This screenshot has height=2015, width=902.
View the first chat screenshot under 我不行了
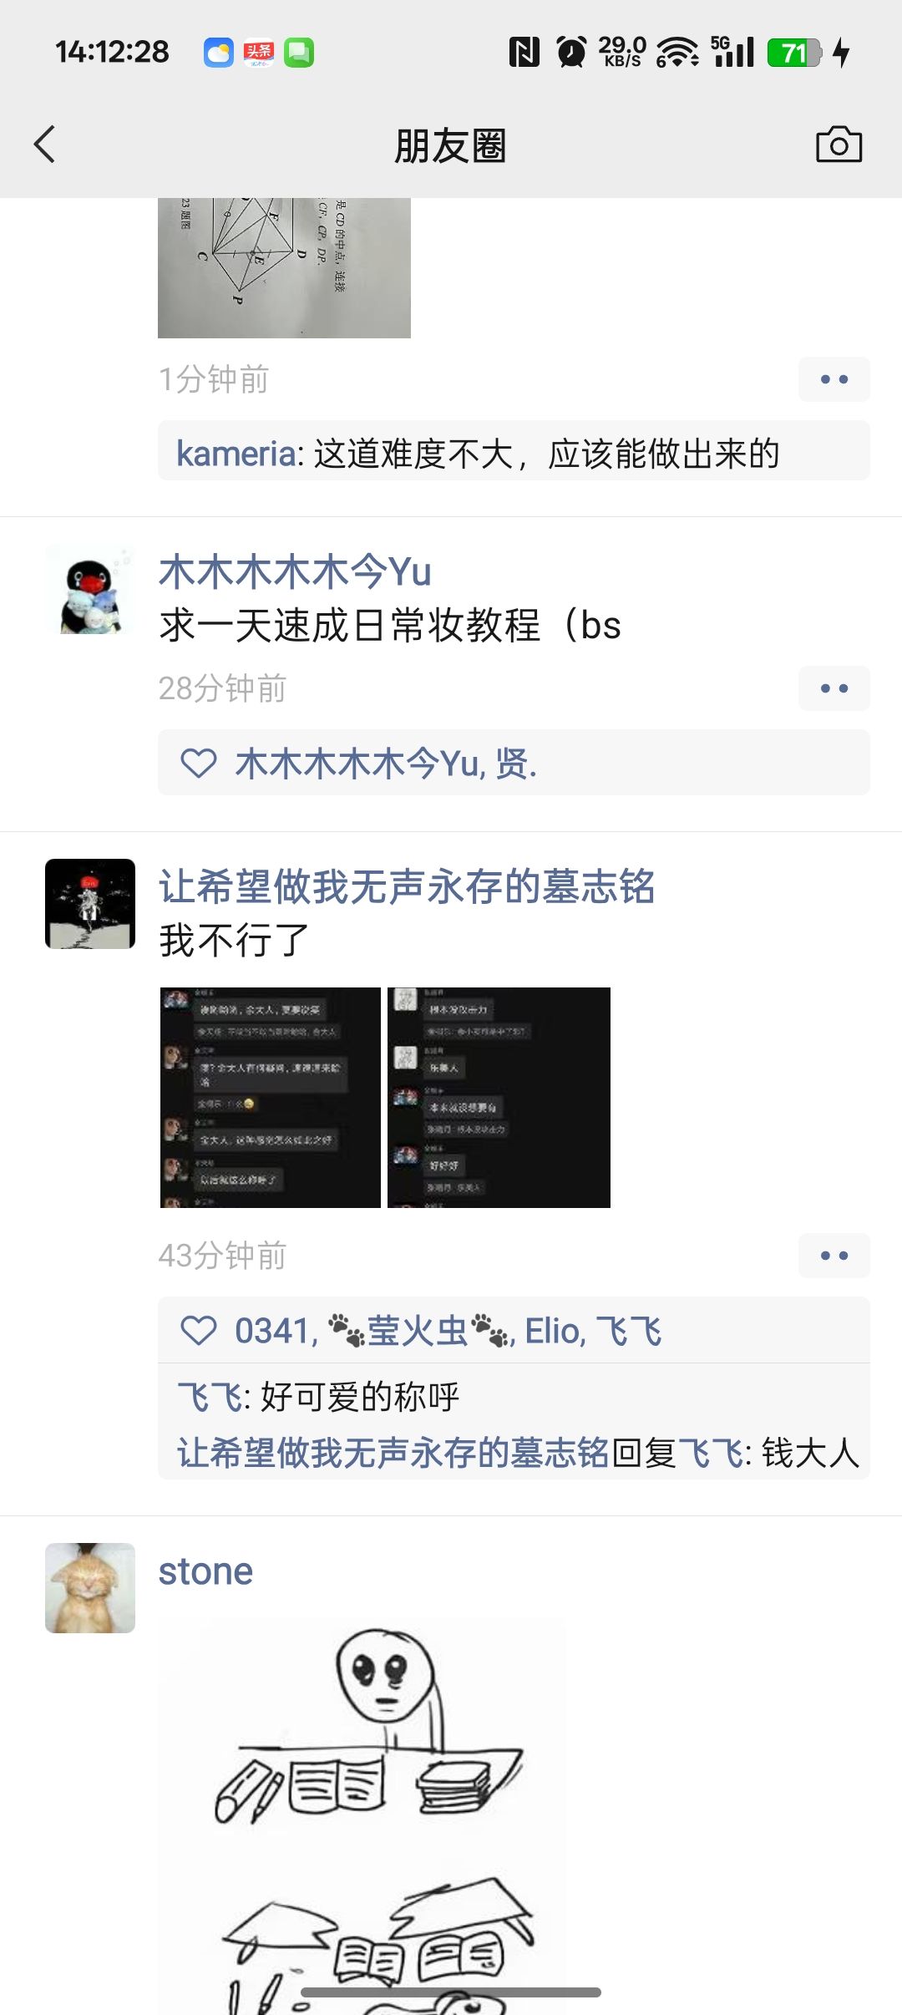click(x=271, y=1098)
